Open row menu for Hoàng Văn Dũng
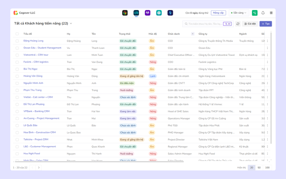286x179 pixels. [x=267, y=76]
